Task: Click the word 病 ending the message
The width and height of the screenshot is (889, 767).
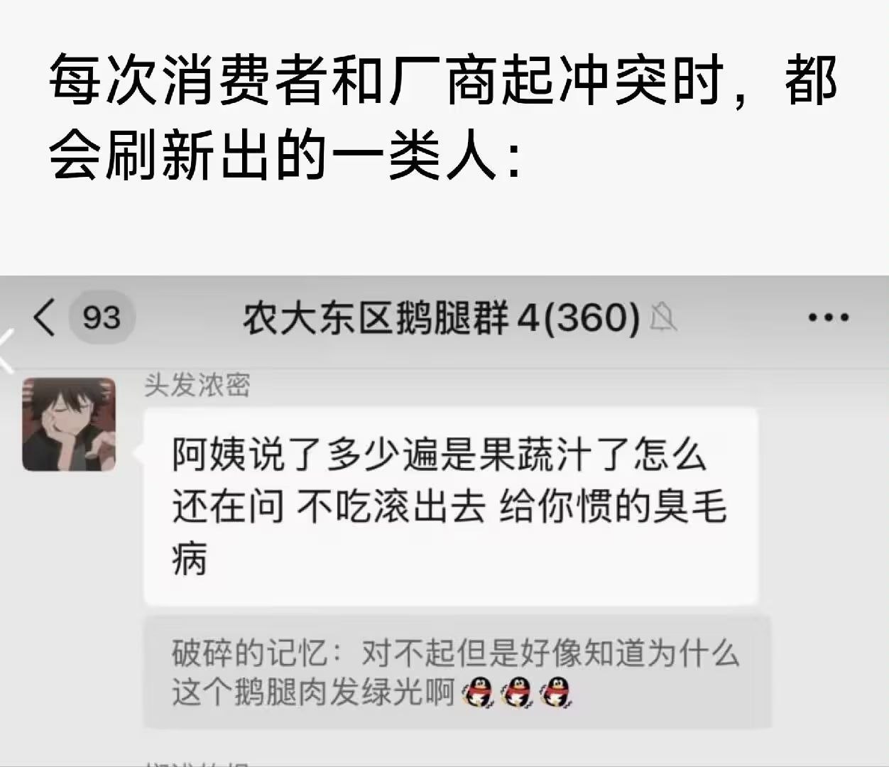Action: (190, 557)
